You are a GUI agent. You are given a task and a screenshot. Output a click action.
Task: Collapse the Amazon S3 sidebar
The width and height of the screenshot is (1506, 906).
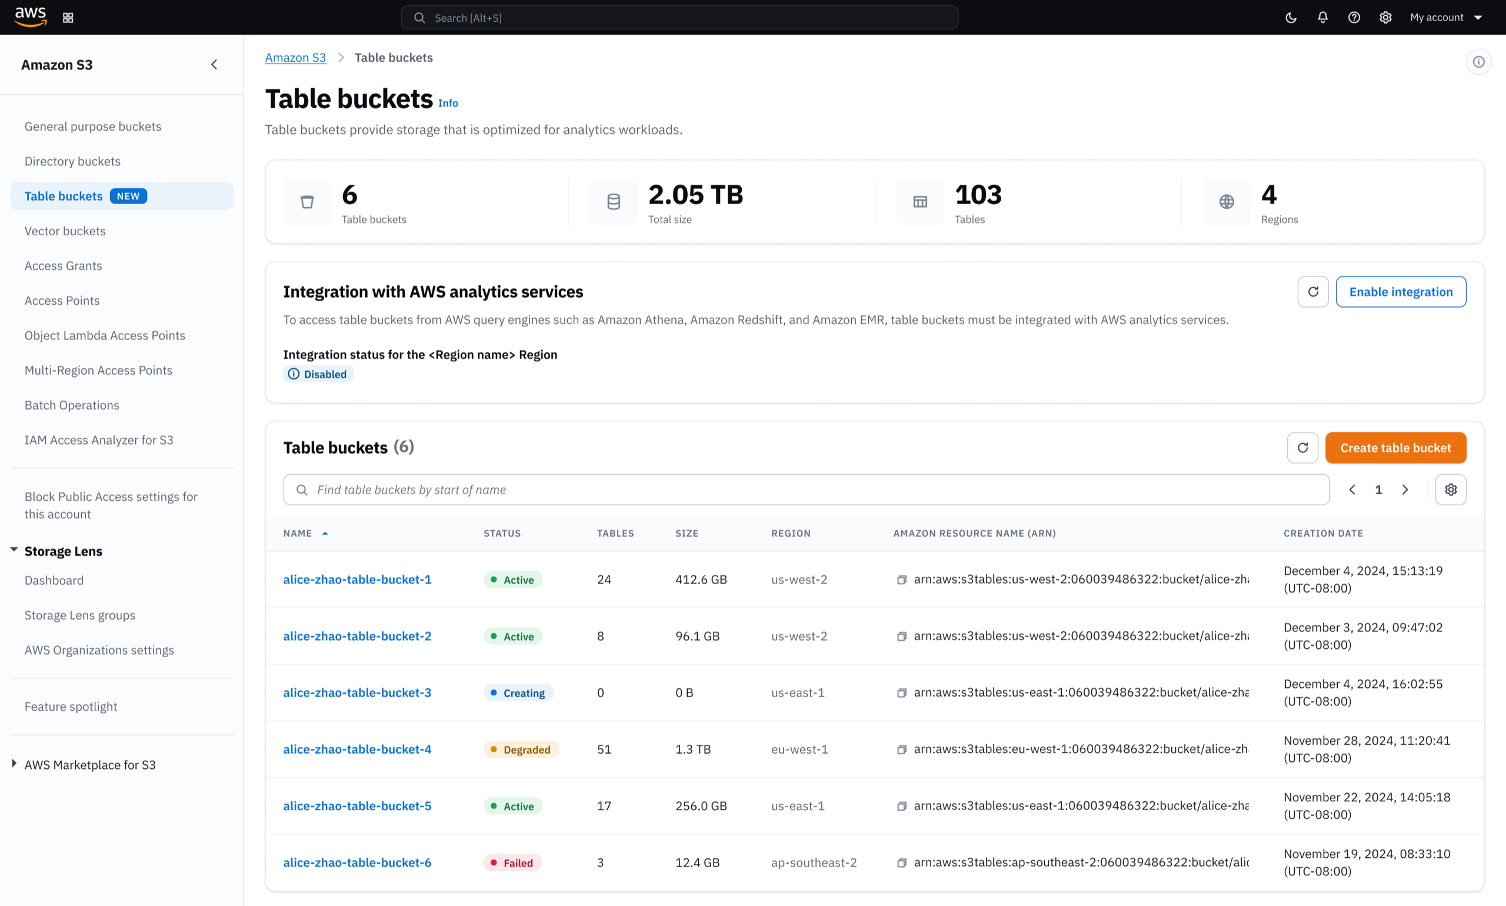pyautogui.click(x=214, y=65)
